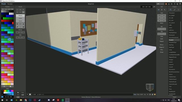Open palette page 0 tab

3,9
